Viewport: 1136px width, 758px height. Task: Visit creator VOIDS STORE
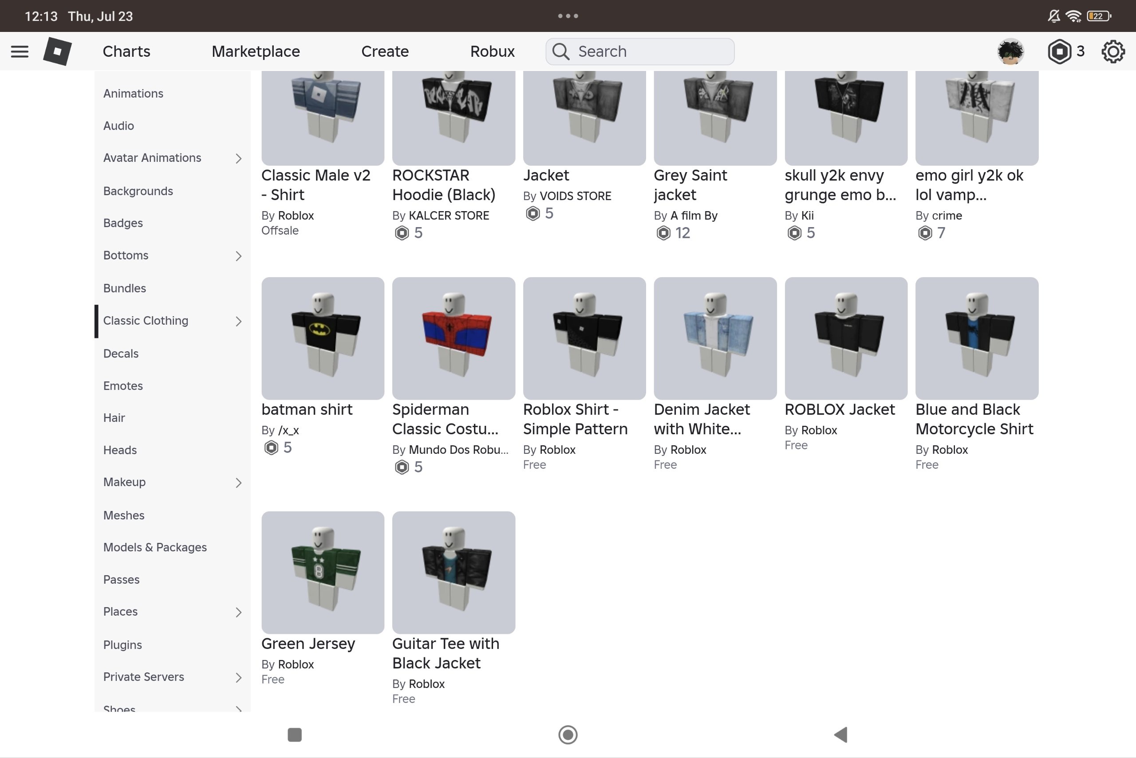576,196
